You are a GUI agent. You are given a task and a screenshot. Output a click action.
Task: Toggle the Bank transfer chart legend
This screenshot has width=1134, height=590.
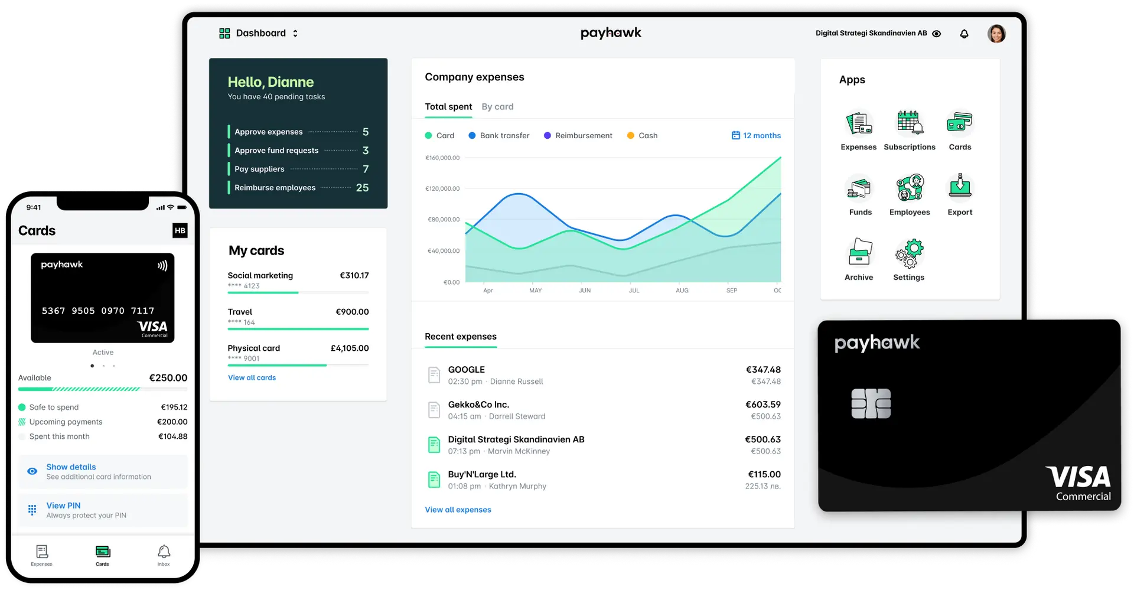(498, 136)
